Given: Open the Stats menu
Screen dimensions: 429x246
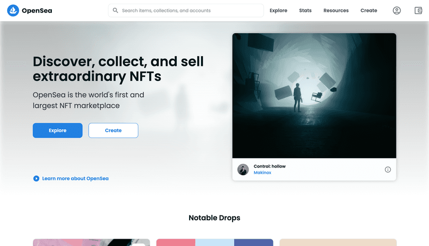Looking at the screenshot, I should coord(305,10).
